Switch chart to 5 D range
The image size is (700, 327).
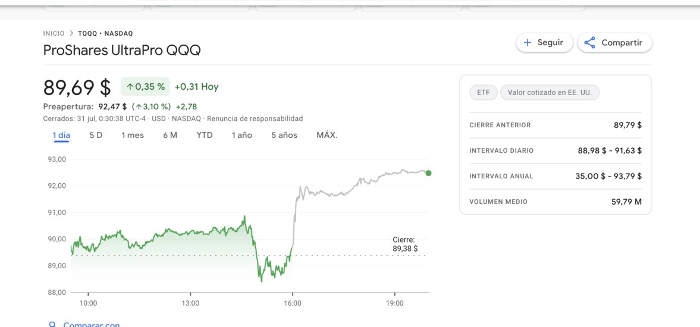click(96, 135)
